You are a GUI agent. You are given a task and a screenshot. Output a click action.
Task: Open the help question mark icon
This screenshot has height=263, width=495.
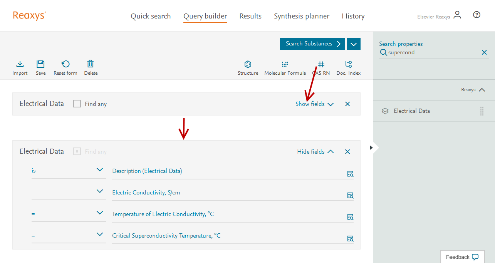477,15
